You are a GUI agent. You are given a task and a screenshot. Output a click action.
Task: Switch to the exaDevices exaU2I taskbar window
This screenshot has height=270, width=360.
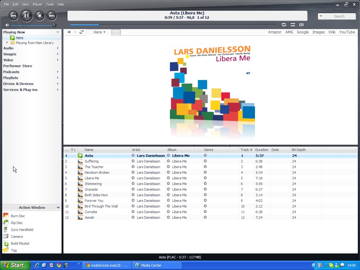[x=107, y=265]
